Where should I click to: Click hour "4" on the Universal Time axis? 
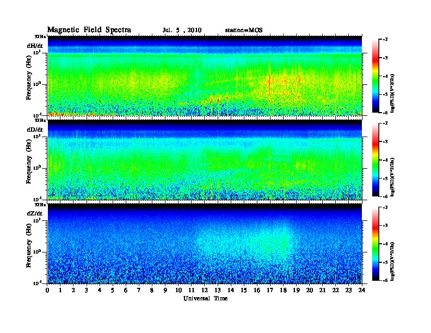(100, 290)
